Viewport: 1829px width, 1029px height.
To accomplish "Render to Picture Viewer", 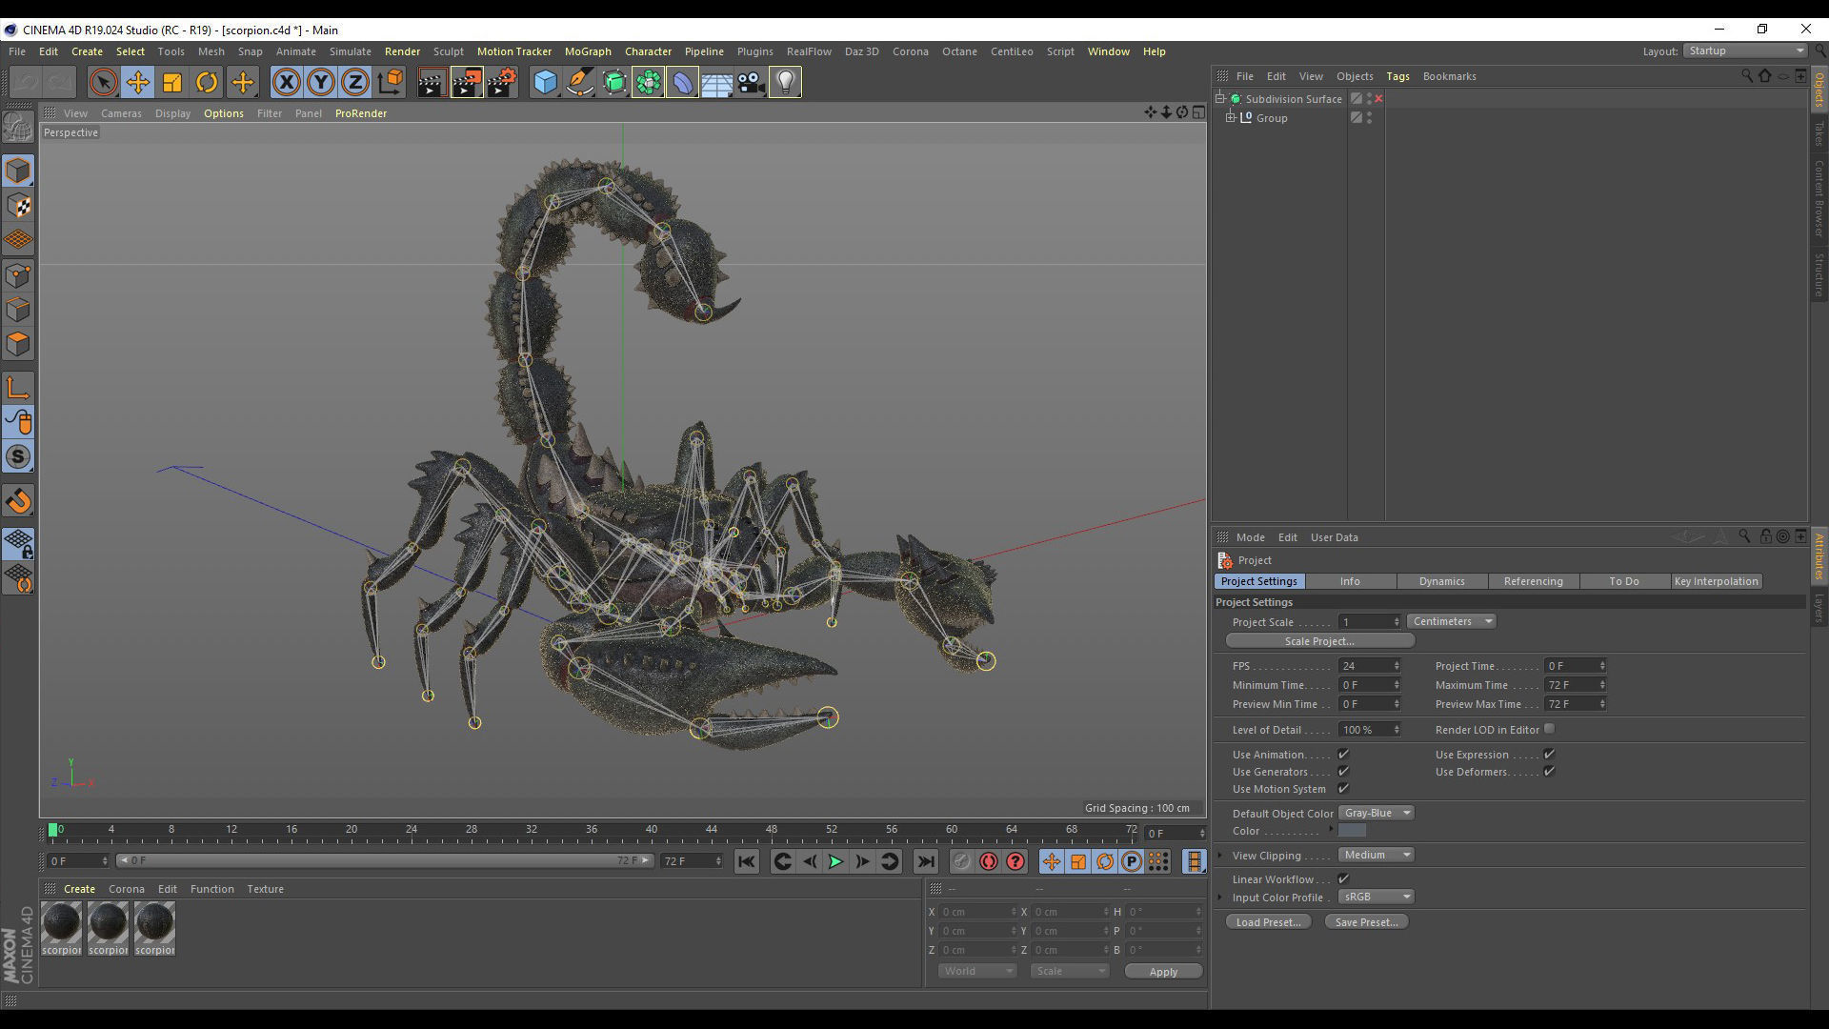I will (x=466, y=83).
